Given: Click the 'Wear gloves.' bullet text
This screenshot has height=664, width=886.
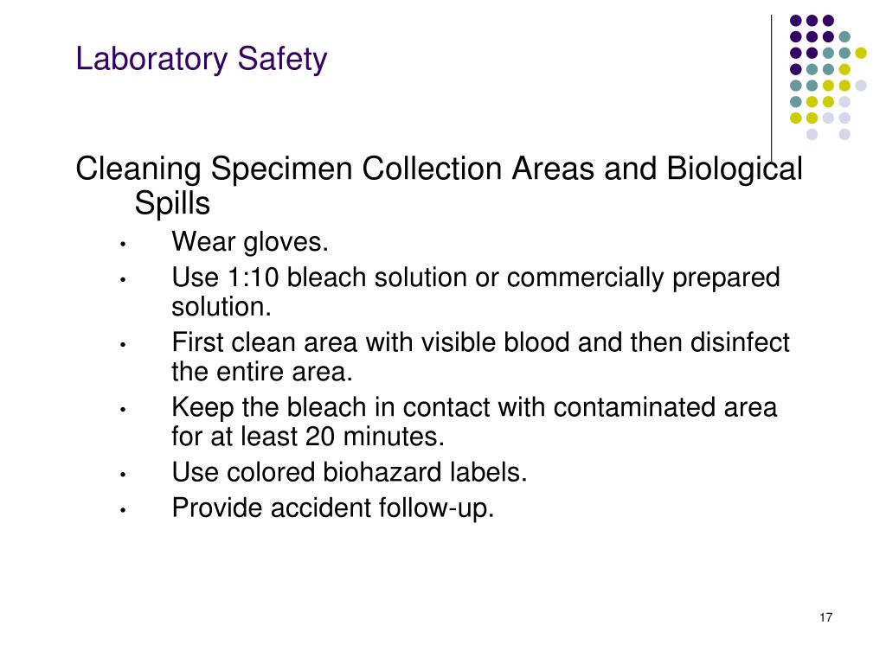Looking at the screenshot, I should [250, 242].
